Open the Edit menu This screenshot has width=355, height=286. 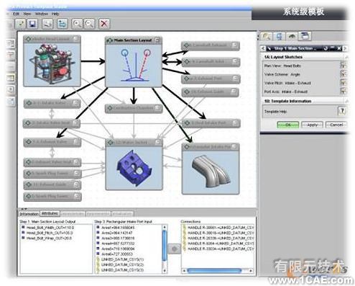point(16,14)
